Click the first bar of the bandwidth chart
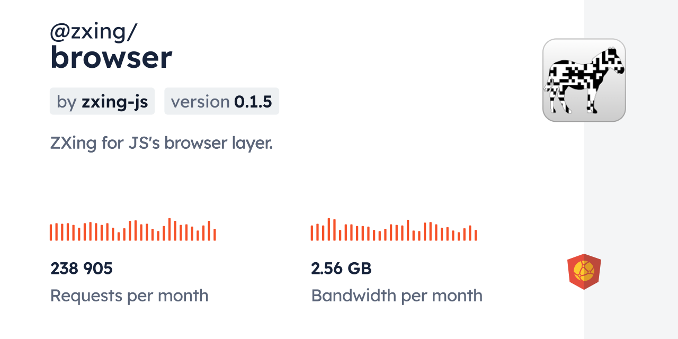This screenshot has height=339, width=678. pyautogui.click(x=312, y=233)
